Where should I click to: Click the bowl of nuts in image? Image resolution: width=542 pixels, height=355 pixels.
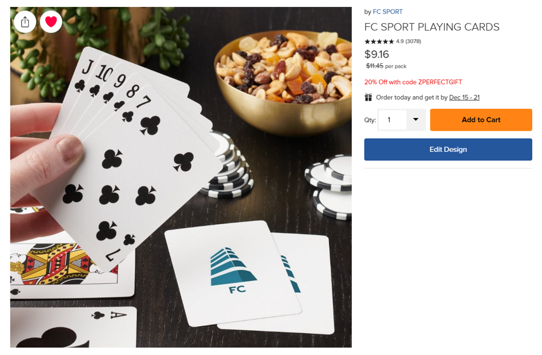coord(283,81)
